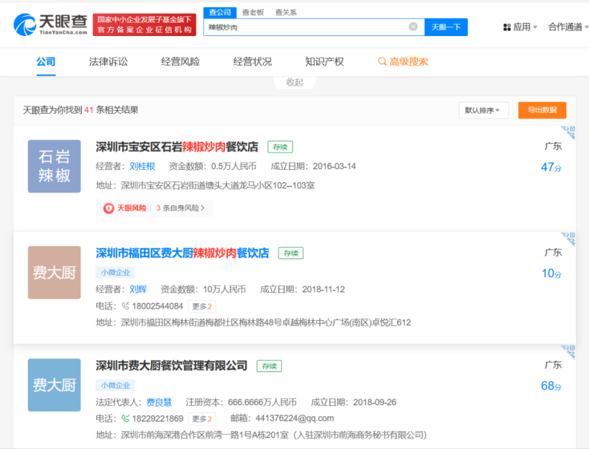Click 存续 status tag of 石岩辣椒炒肉餐饮店
This screenshot has height=449, width=589.
coord(280,147)
